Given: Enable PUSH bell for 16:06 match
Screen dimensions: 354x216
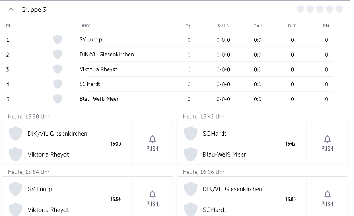Looking at the screenshot, I should (327, 198).
